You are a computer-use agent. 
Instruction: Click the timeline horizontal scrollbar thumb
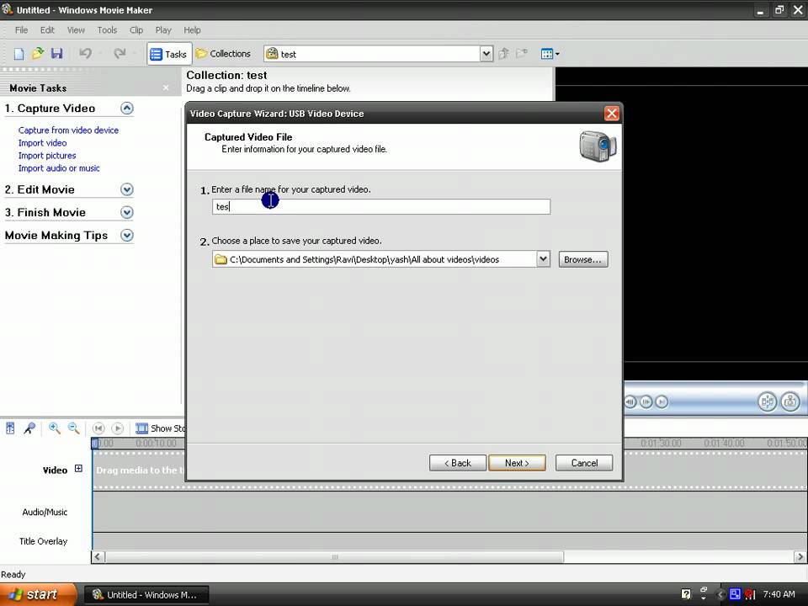tap(334, 556)
